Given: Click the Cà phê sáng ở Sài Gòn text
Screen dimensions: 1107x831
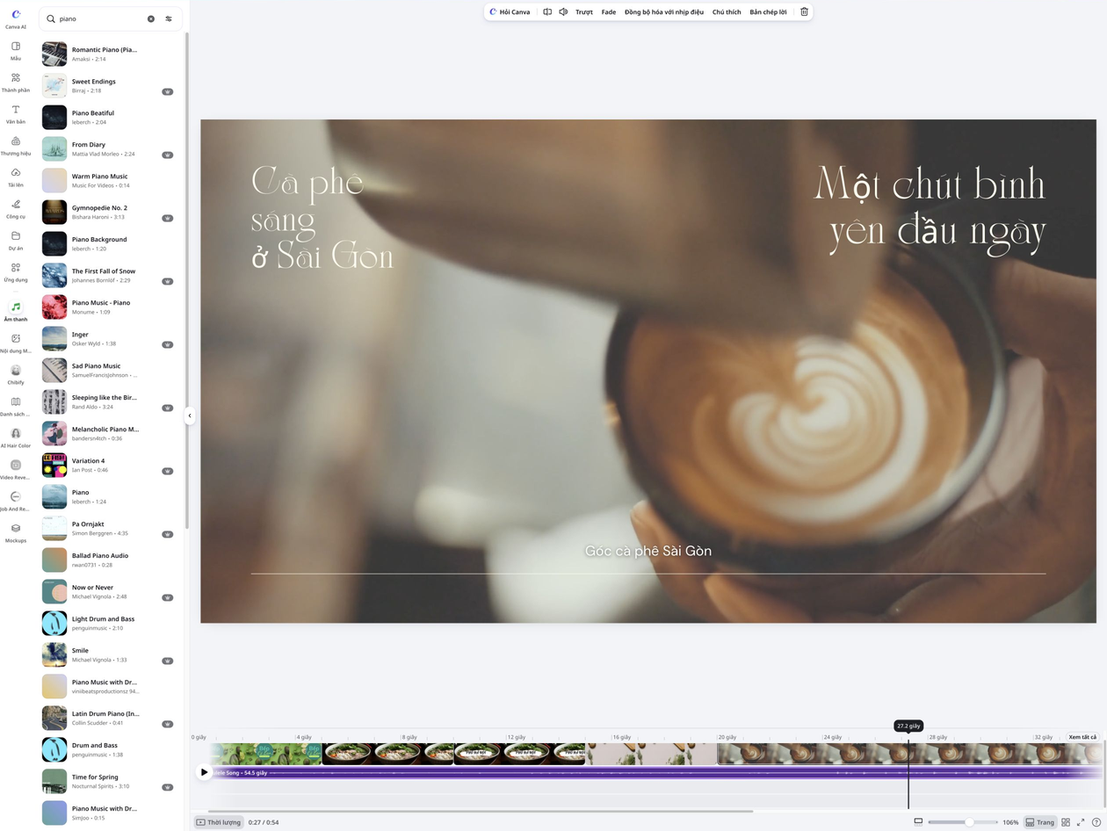Looking at the screenshot, I should (x=322, y=218).
